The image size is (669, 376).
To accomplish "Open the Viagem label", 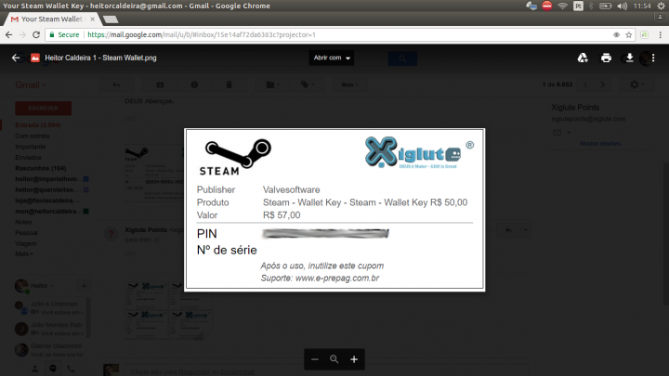I will 26,244.
